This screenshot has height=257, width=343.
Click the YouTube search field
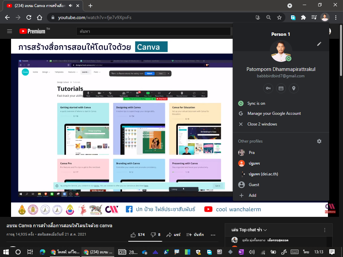click(x=153, y=31)
